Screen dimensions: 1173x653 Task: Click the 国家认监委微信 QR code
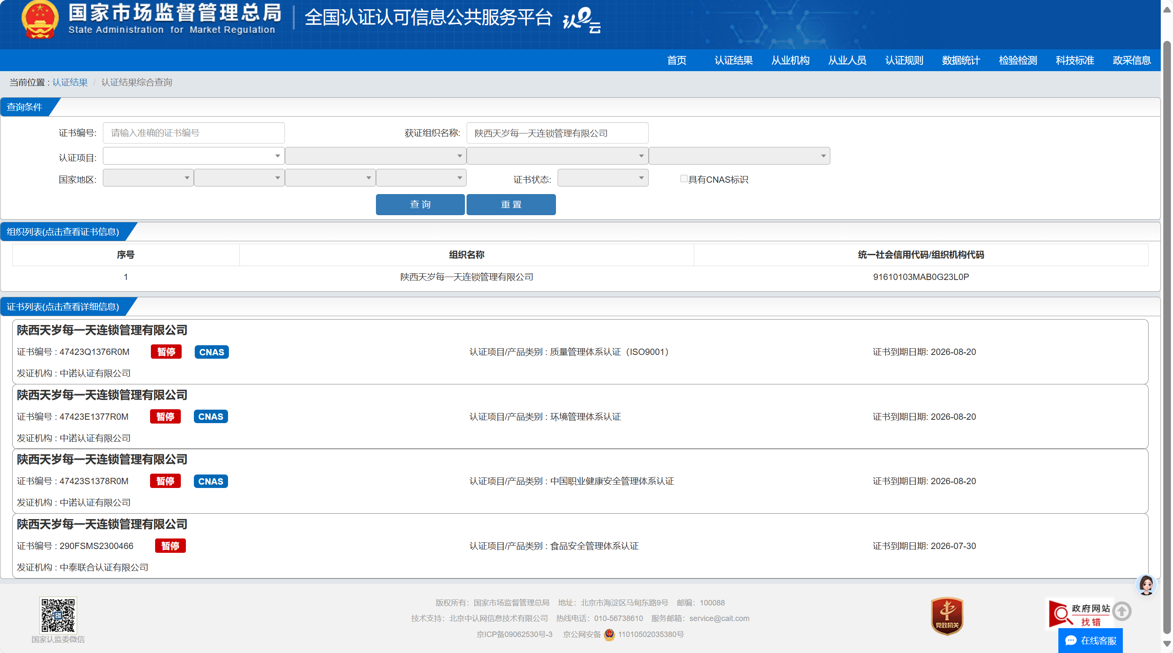coord(58,615)
